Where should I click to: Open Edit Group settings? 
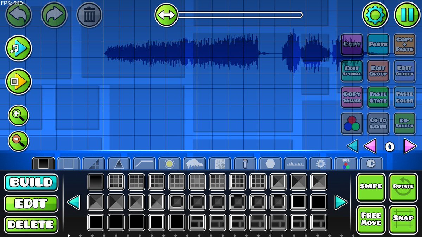(378, 71)
